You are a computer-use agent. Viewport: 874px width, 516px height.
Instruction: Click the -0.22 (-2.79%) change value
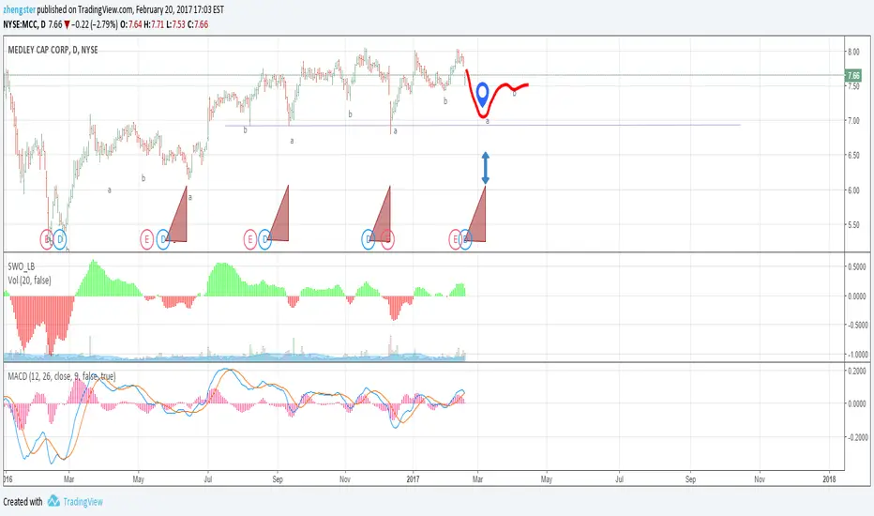[x=94, y=24]
